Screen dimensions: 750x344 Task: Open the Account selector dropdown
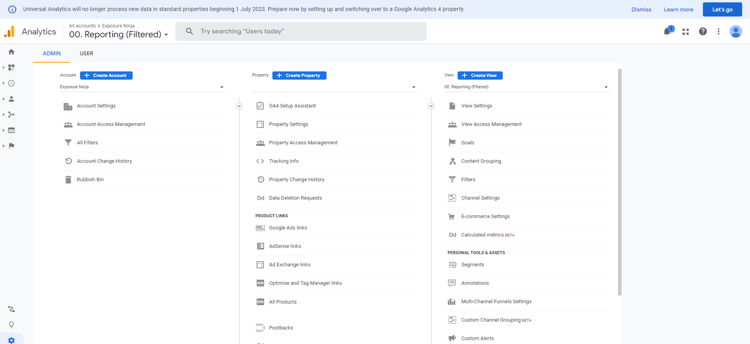142,87
